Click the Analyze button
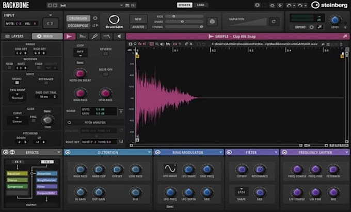The height and width of the screenshot is (212, 351). [138, 27]
